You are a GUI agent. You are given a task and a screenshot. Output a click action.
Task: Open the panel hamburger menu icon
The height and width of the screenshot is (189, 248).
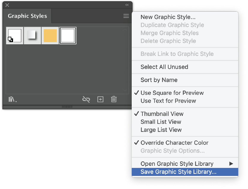point(126,16)
